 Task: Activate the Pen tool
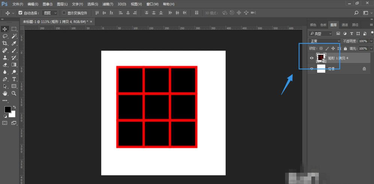coord(5,79)
